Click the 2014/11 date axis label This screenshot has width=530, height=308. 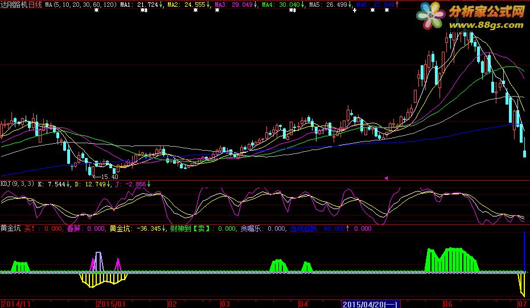coord(15,304)
